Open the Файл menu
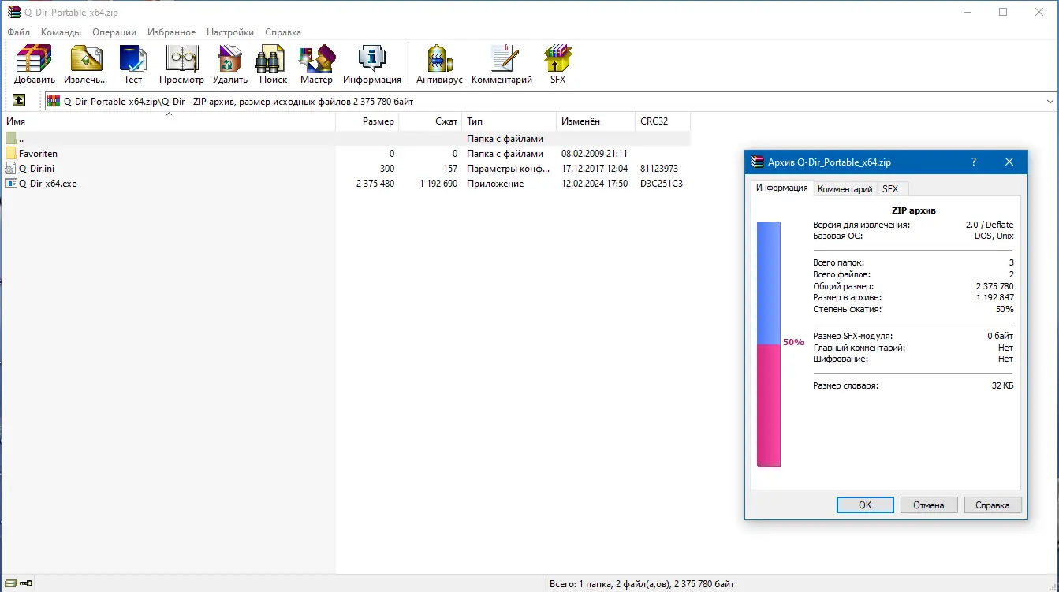 [x=18, y=32]
